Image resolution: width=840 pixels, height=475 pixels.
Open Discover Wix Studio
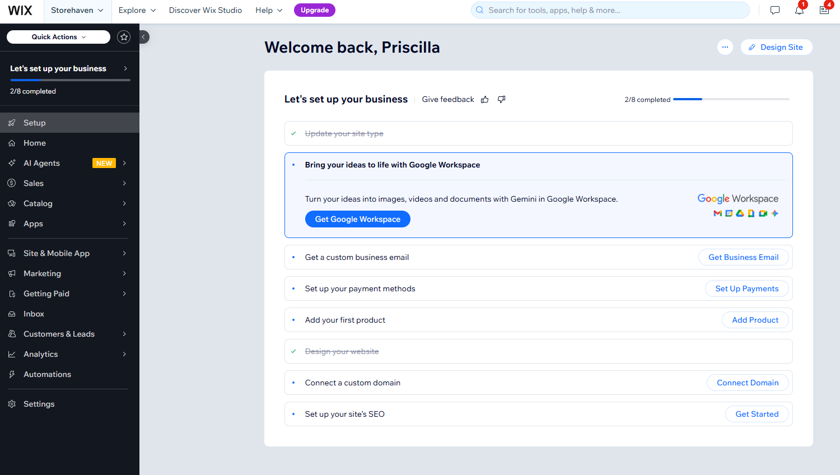pos(206,10)
